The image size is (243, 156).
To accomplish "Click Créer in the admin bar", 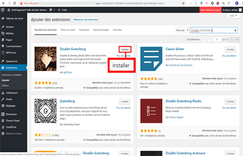I will tap(62, 10).
